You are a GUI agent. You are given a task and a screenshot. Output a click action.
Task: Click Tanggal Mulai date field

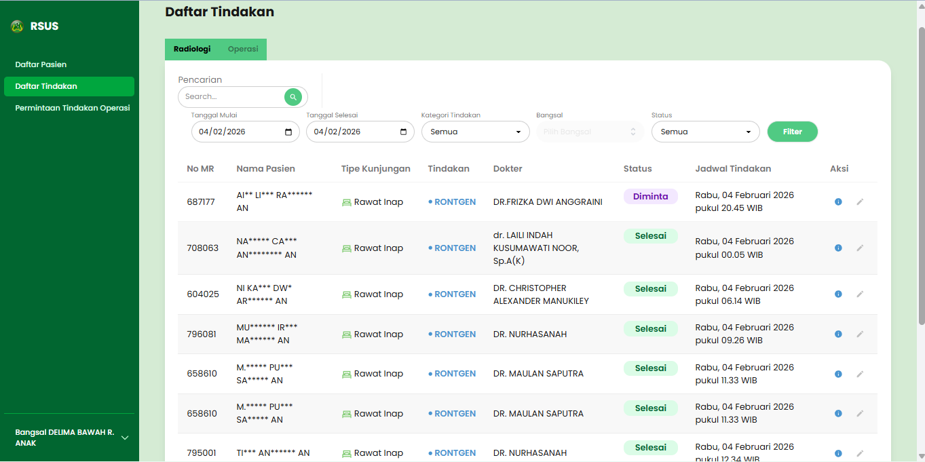click(246, 132)
